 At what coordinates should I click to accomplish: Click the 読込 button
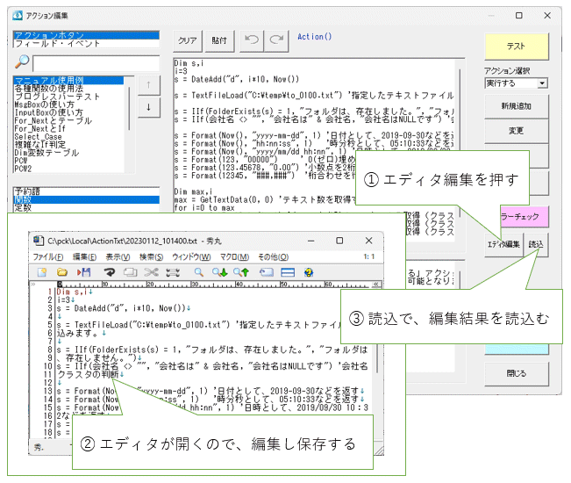536,245
